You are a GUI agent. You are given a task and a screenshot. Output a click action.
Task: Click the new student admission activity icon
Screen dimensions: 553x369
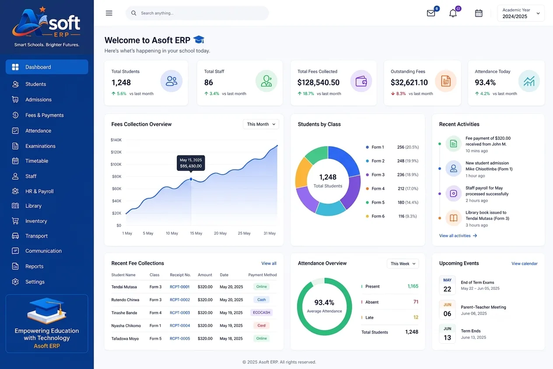coord(454,168)
